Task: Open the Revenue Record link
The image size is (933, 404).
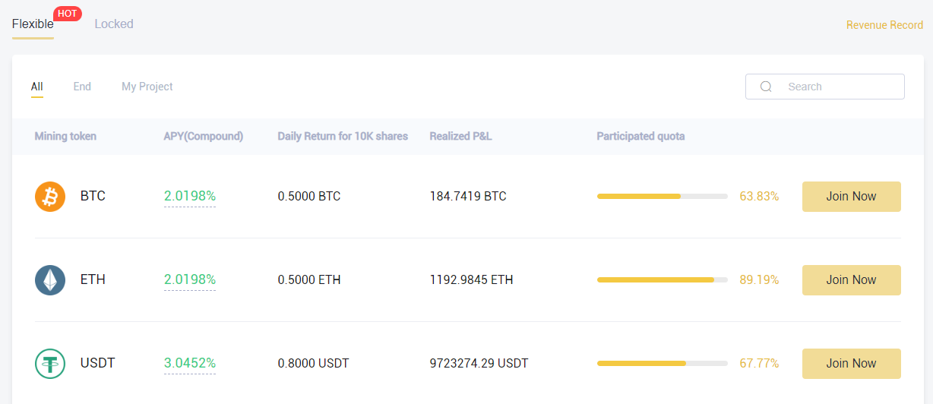Action: click(884, 25)
